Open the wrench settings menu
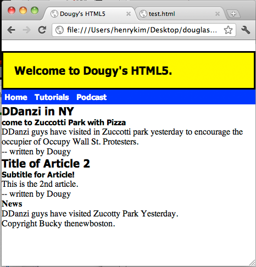The height and width of the screenshot is (267, 256). (246, 30)
